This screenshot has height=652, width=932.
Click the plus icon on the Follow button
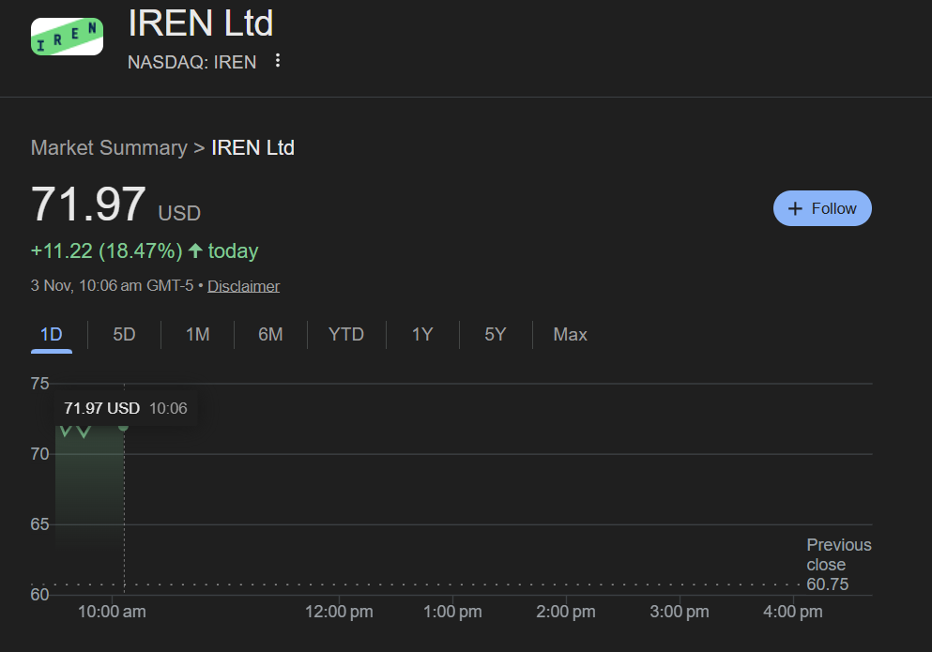795,208
